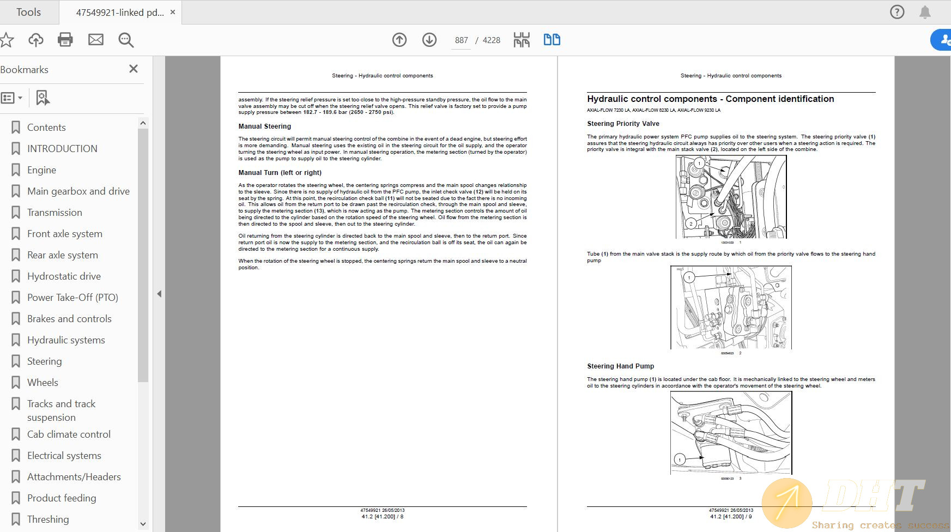Click Hydraulic control components - Component identification heading
The height and width of the screenshot is (532, 951).
(x=711, y=99)
